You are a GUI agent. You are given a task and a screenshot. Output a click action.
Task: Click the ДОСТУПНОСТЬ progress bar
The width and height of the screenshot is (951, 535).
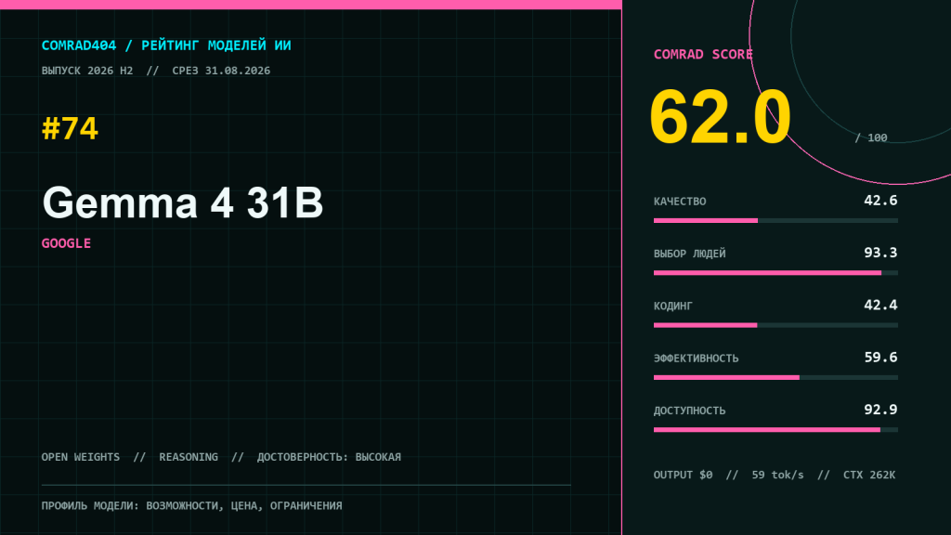click(775, 429)
